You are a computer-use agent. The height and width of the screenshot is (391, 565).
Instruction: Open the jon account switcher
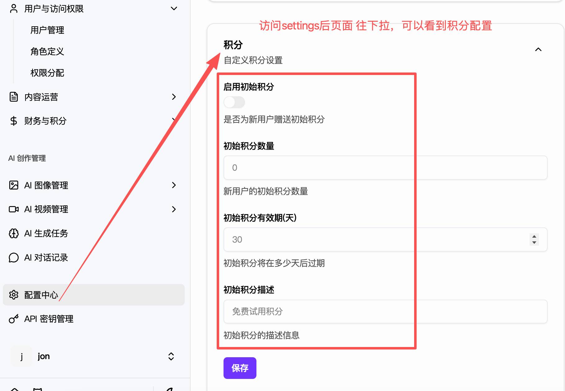tap(171, 356)
